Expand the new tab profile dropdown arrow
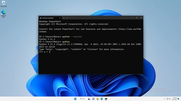The image size is (181, 101). [67, 18]
